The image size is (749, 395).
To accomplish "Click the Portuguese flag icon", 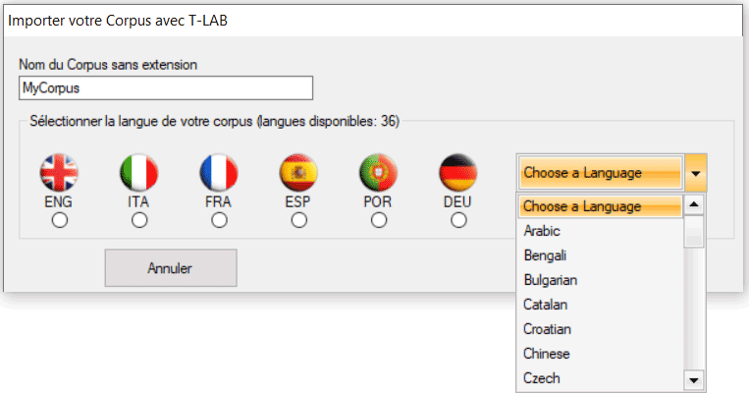I will (x=378, y=173).
